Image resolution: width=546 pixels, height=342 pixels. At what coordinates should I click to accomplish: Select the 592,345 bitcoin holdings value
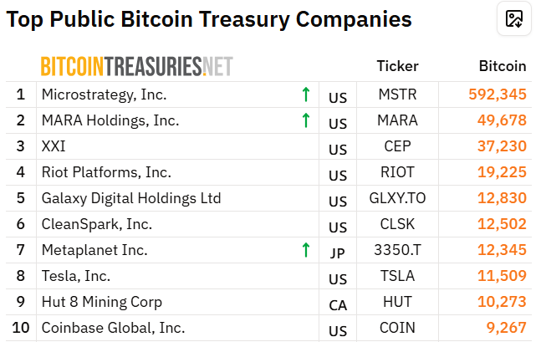[x=498, y=94]
